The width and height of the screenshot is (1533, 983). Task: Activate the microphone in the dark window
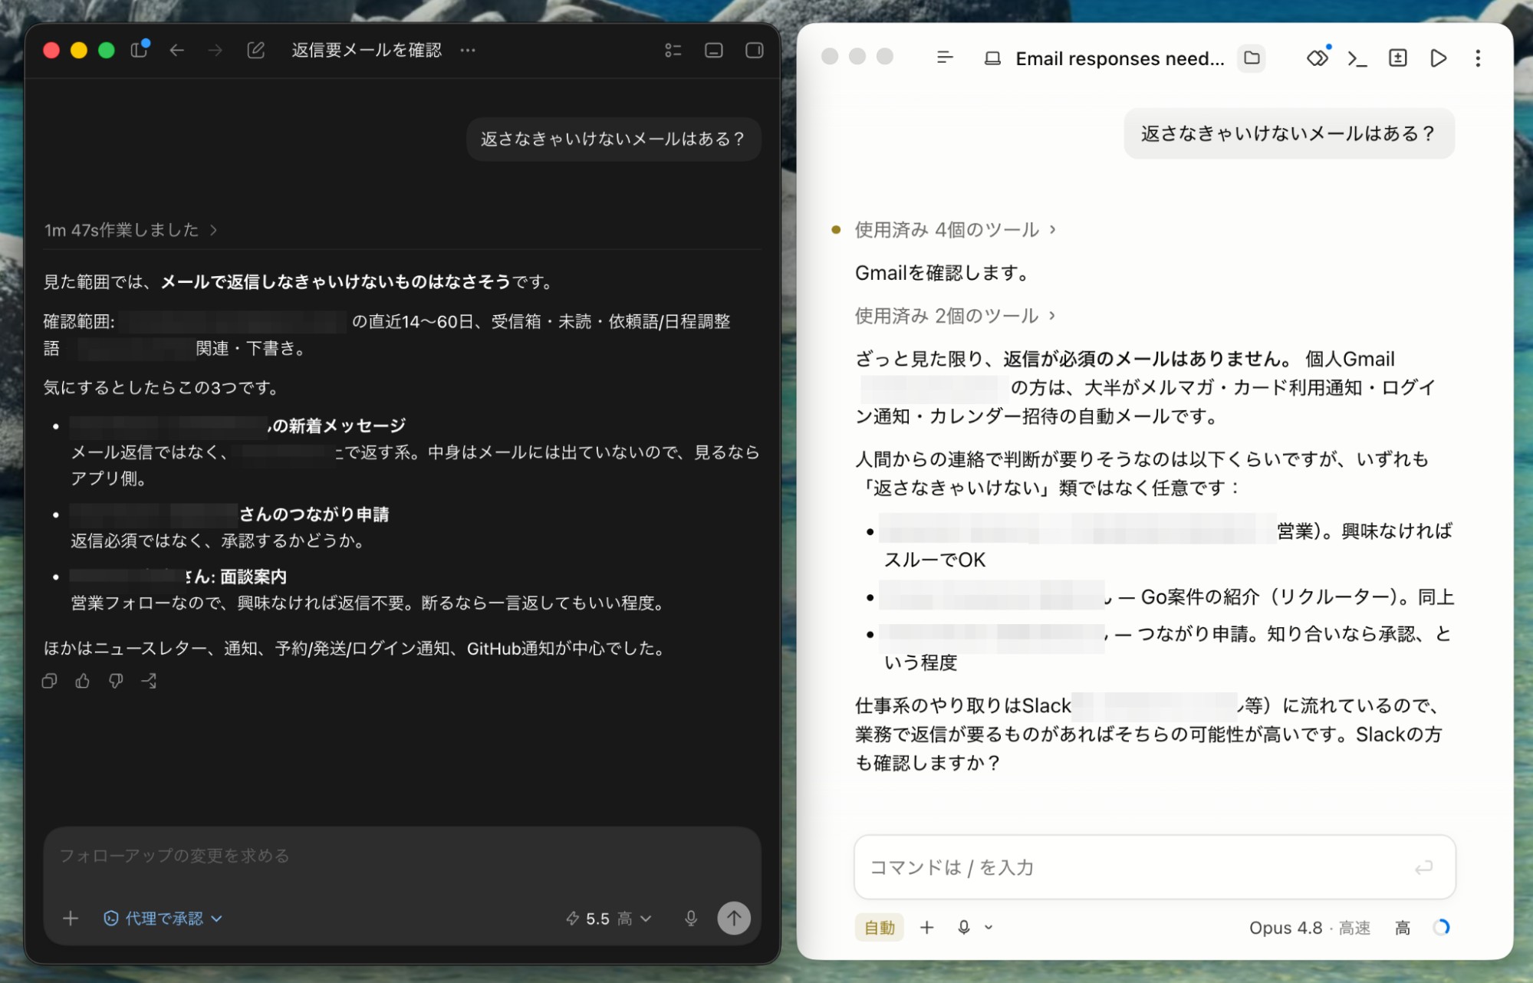click(x=691, y=918)
